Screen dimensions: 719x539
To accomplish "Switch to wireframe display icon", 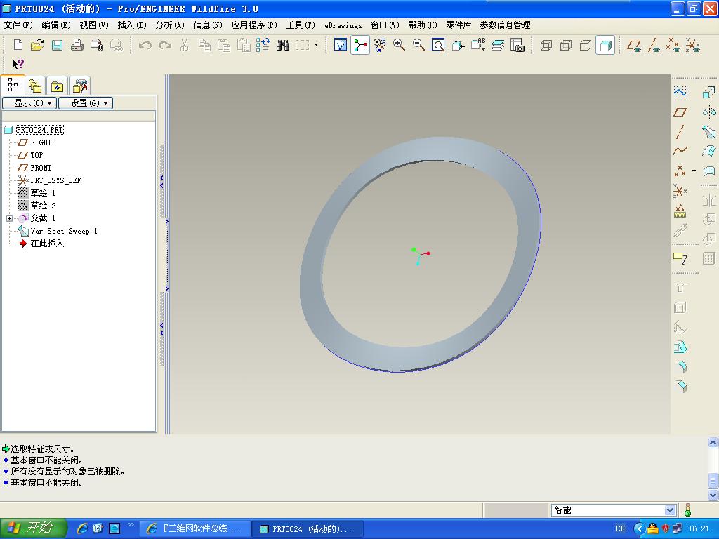I will [x=546, y=45].
